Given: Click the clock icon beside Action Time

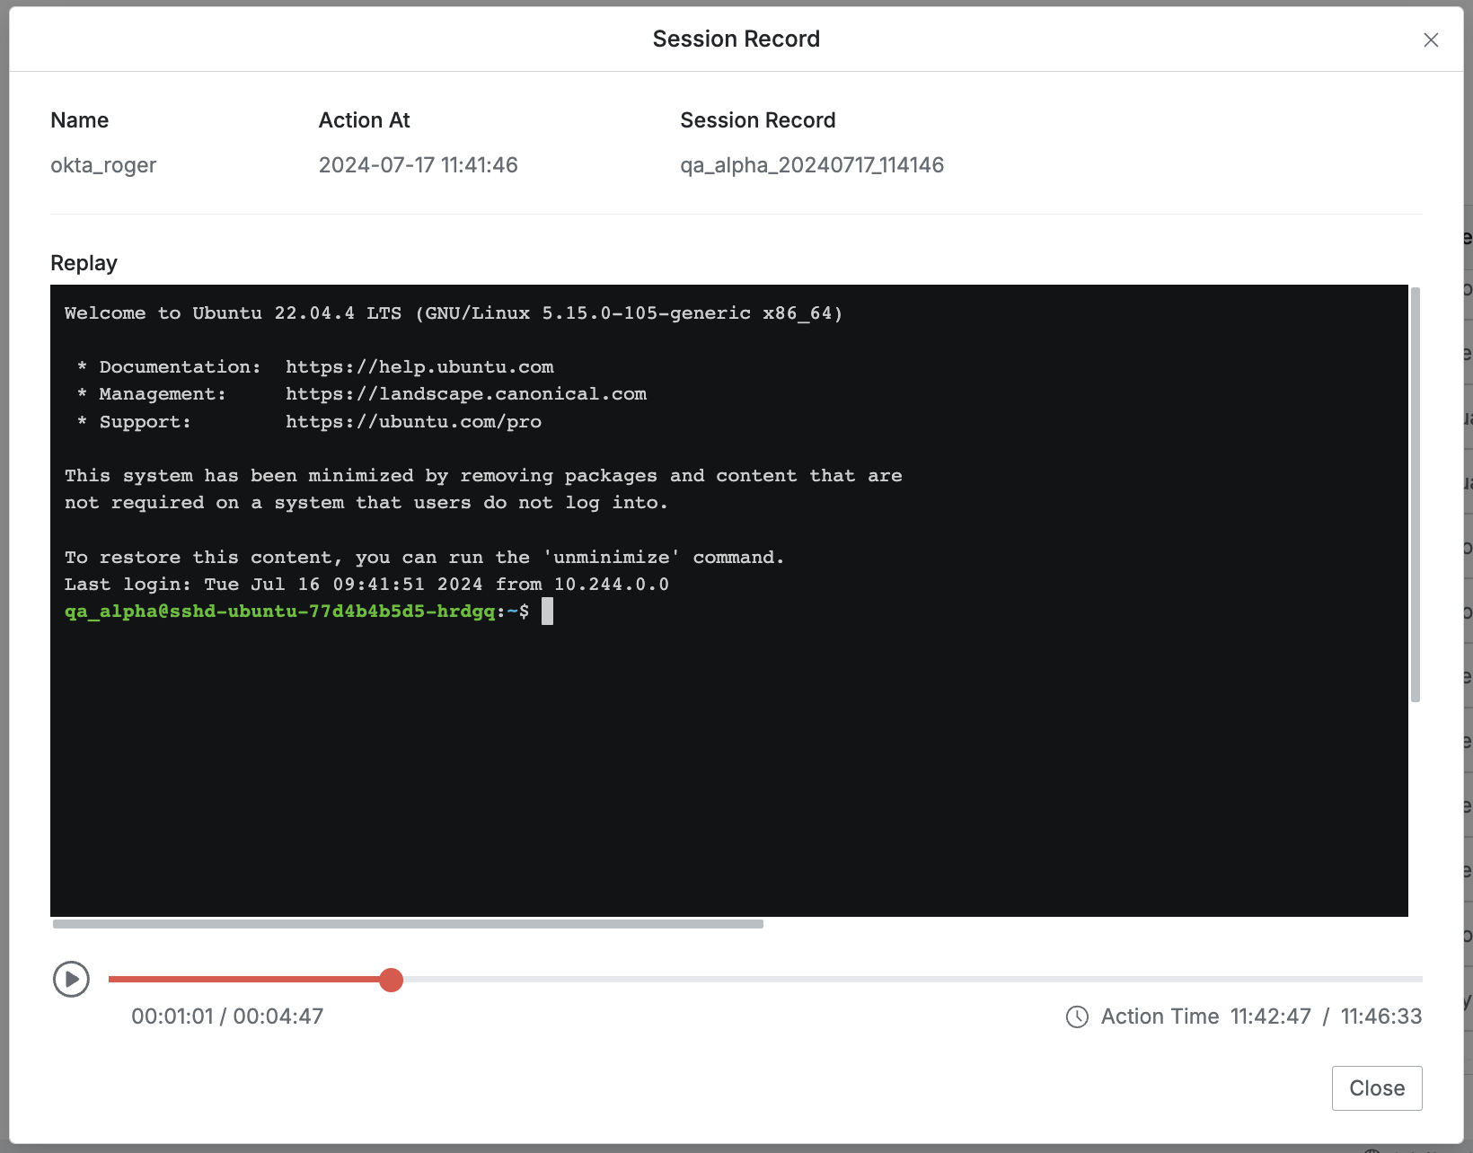Looking at the screenshot, I should 1077,1017.
